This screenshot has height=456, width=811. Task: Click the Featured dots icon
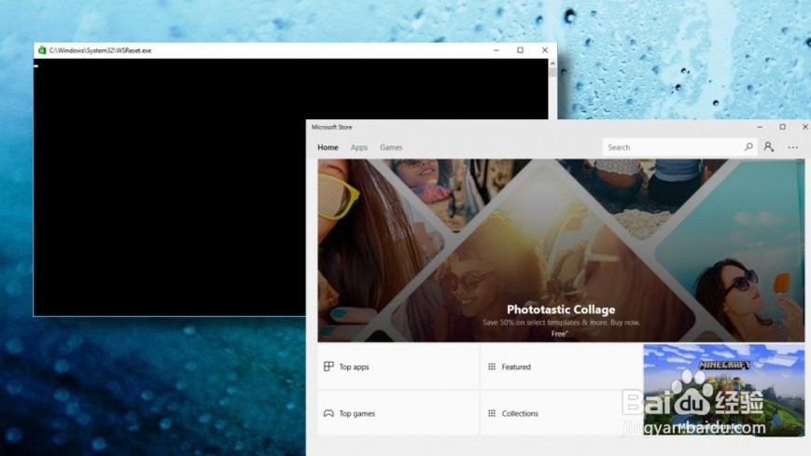491,366
